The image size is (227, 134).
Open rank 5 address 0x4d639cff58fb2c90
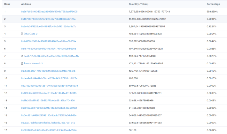coord(49,41)
